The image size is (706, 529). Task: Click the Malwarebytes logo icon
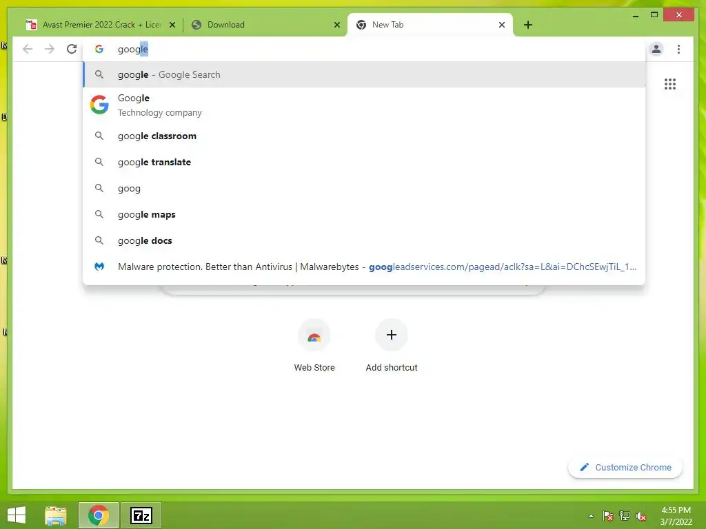tap(99, 267)
